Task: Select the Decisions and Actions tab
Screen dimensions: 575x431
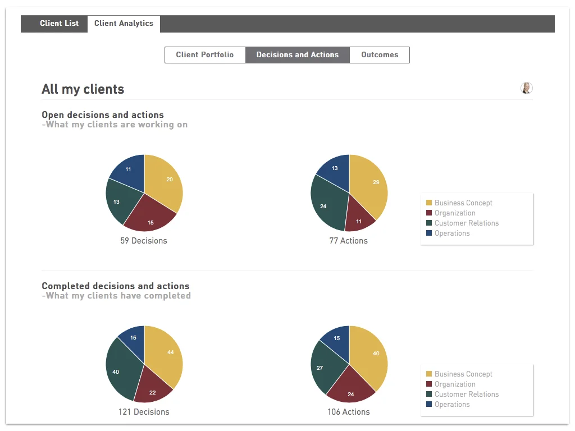Action: 298,54
